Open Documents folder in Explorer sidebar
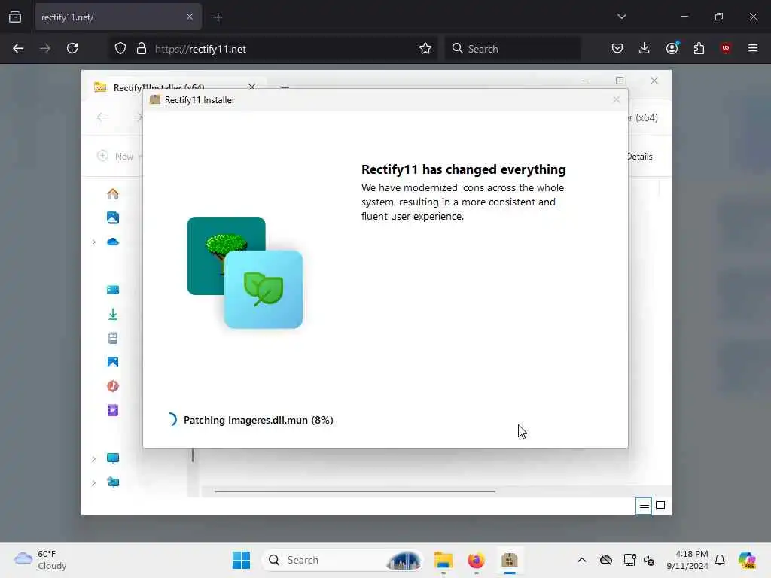 (113, 338)
